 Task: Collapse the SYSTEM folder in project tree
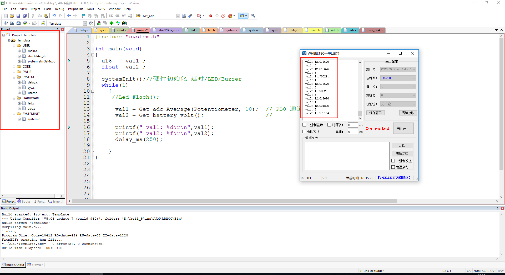(14, 77)
